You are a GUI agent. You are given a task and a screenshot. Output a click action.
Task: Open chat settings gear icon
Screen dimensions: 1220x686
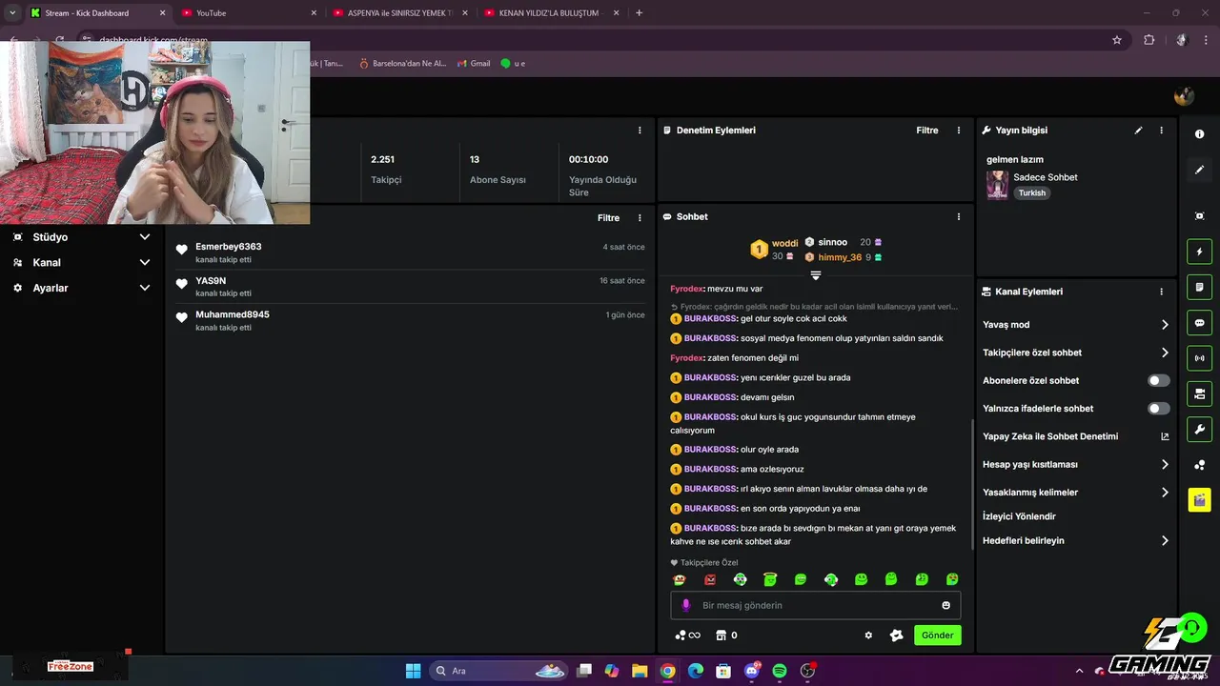[868, 636]
